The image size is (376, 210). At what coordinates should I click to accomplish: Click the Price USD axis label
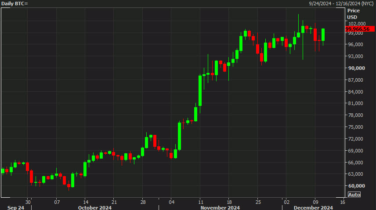(x=353, y=14)
